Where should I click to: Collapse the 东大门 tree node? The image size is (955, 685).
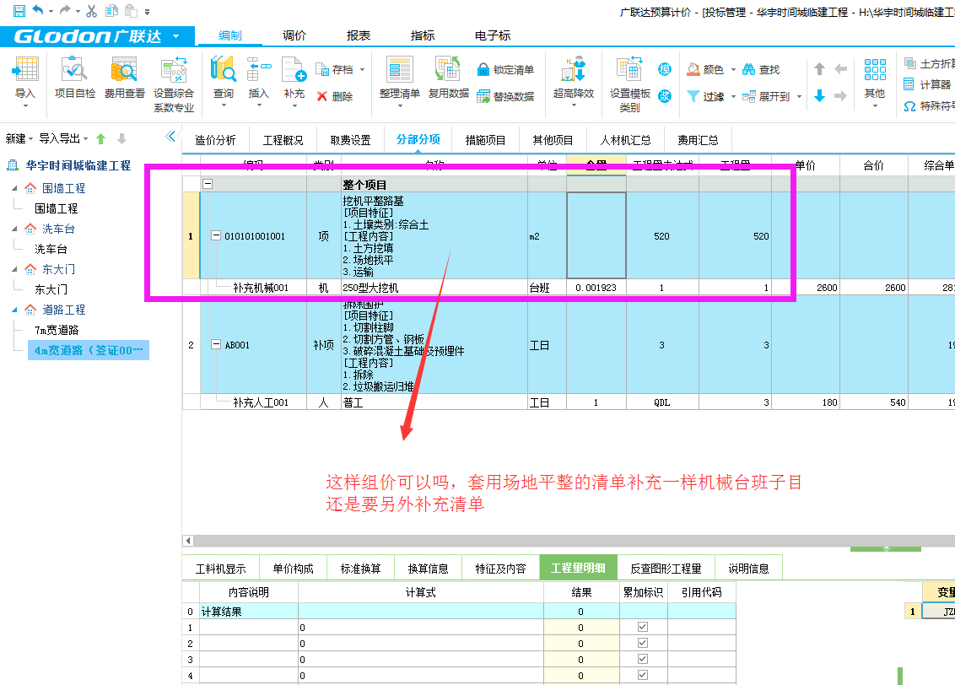coord(14,269)
